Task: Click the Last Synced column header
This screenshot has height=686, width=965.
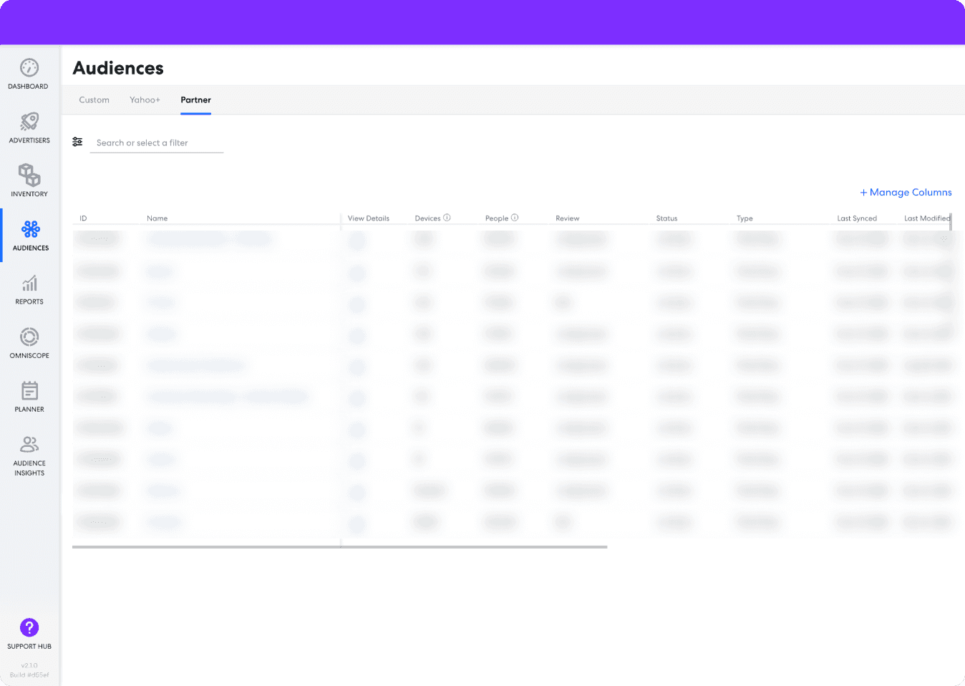Action: tap(857, 218)
